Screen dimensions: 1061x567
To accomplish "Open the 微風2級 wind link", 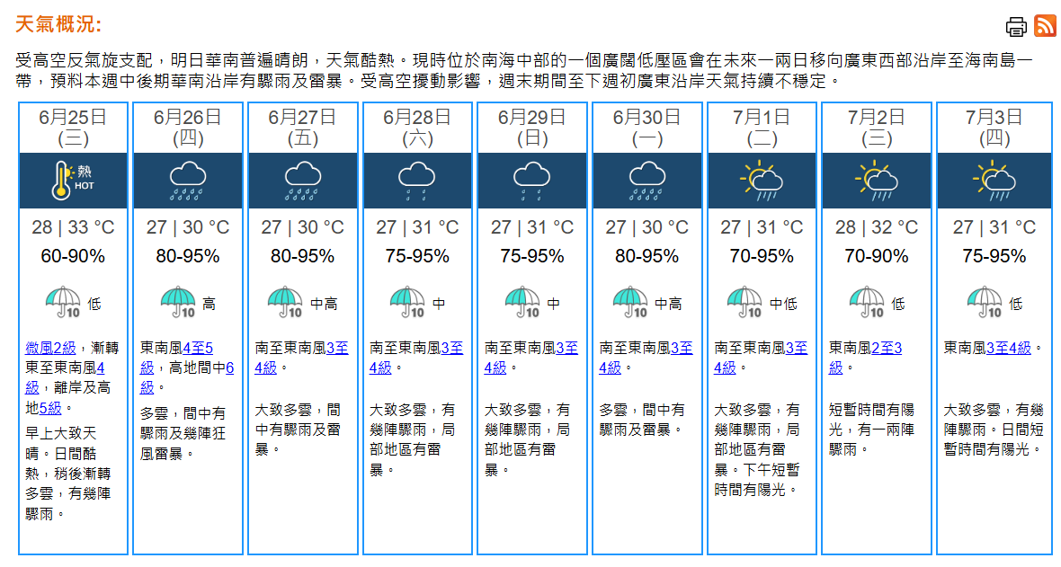I will pyautogui.click(x=50, y=348).
